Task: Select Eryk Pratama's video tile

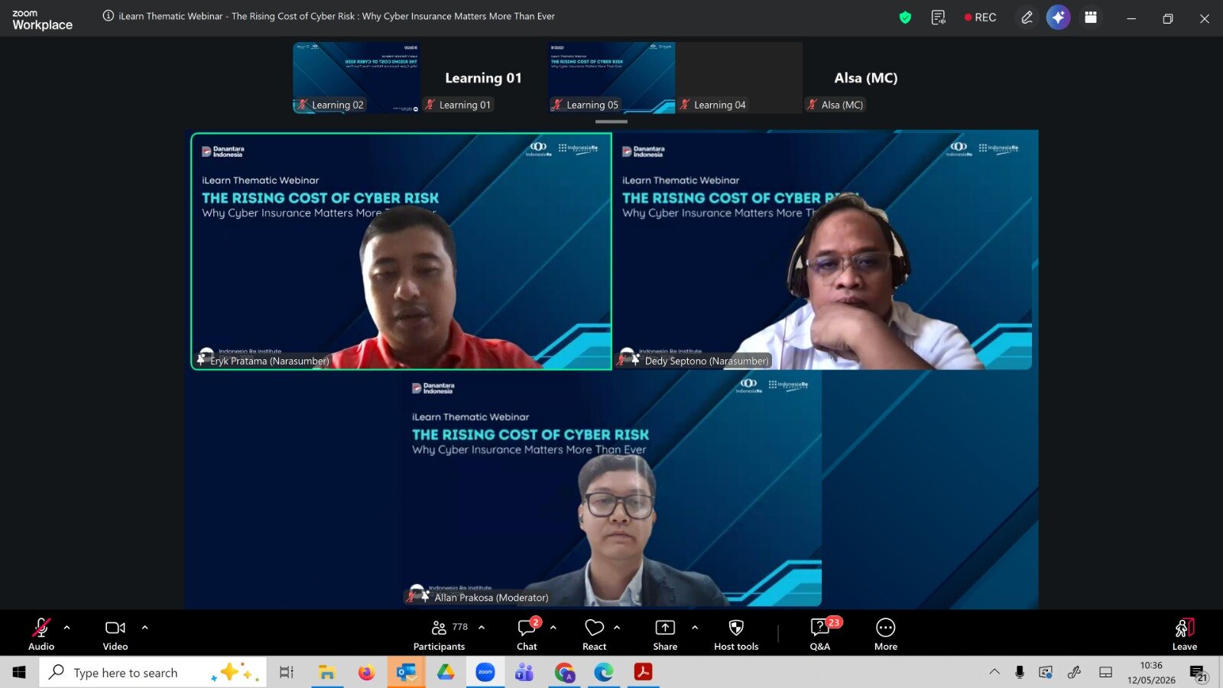Action: click(401, 252)
